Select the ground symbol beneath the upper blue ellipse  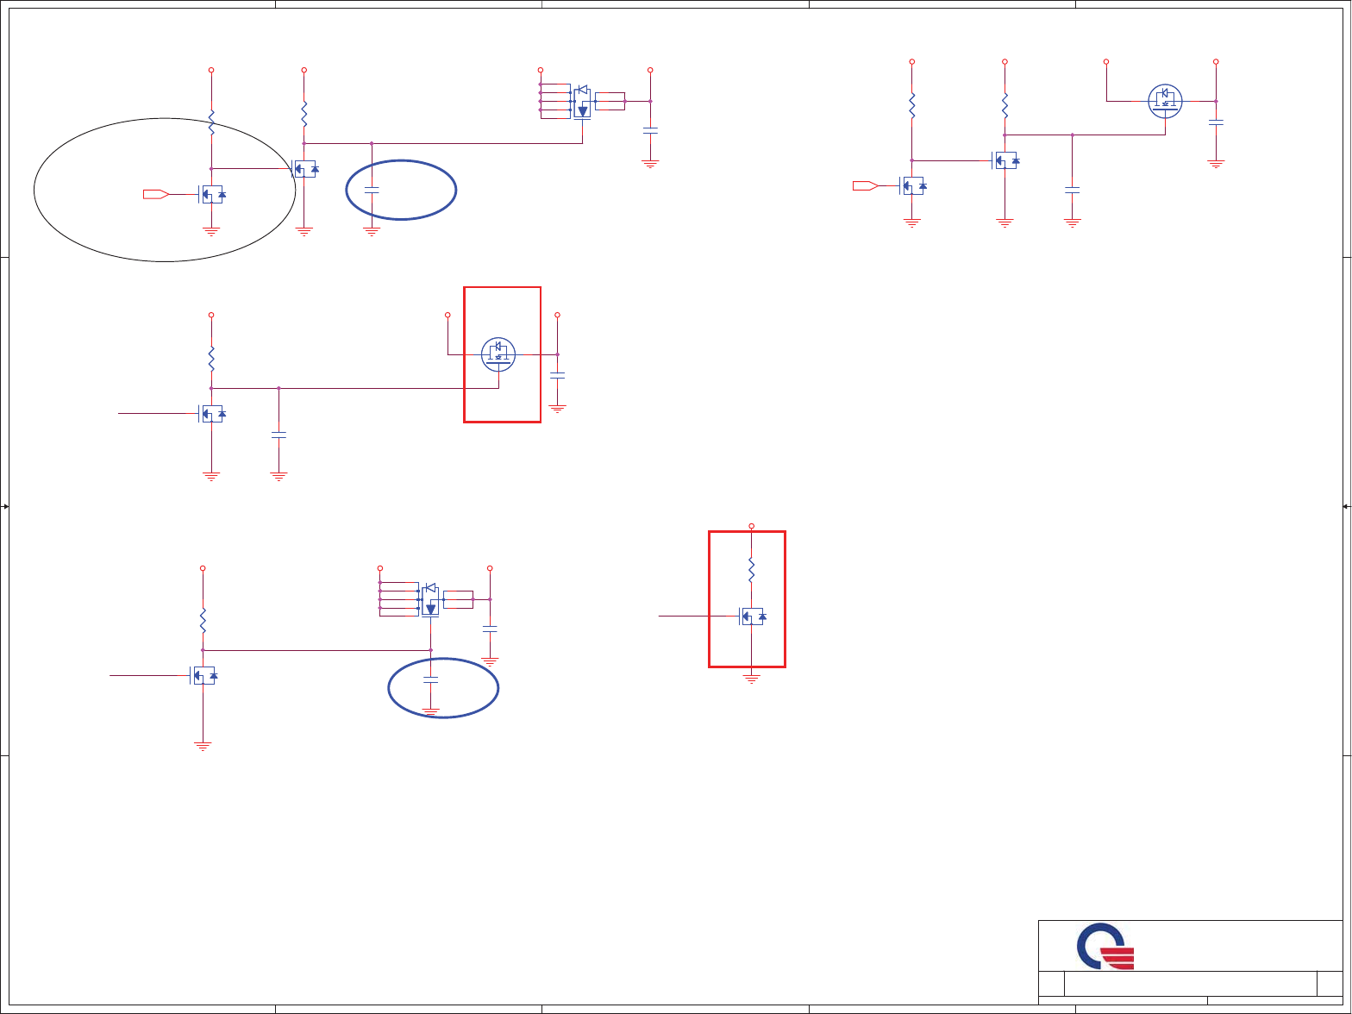click(372, 230)
